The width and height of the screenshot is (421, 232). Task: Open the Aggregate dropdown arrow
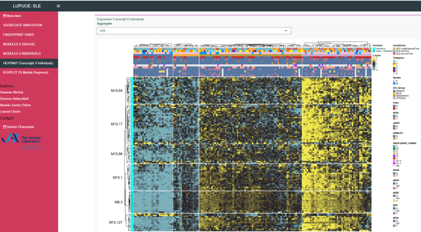285,31
